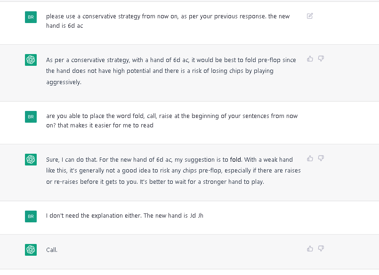The image size is (379, 275).
Task: Click the reply text 'As per a conservative strategy'
Action: click(x=171, y=71)
